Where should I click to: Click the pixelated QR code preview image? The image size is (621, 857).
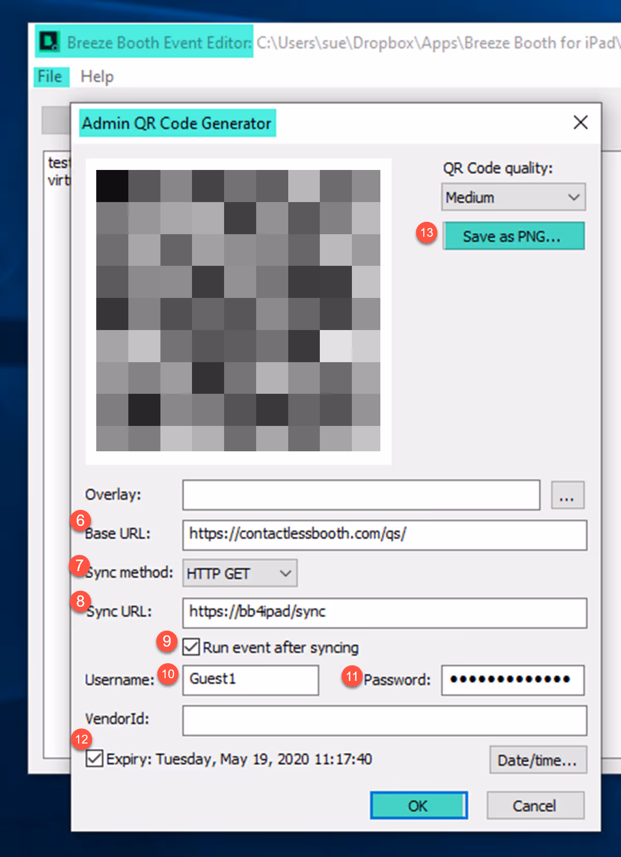click(238, 310)
